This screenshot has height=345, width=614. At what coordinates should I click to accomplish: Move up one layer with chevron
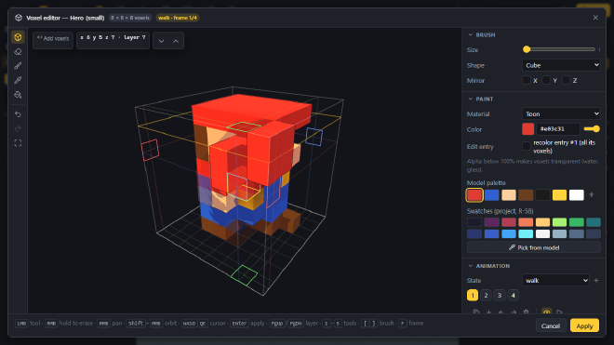coord(176,41)
